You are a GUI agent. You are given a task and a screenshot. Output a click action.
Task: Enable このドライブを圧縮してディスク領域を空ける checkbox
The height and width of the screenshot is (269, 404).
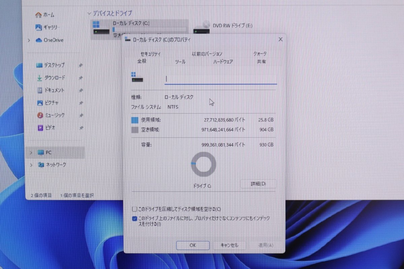point(134,209)
